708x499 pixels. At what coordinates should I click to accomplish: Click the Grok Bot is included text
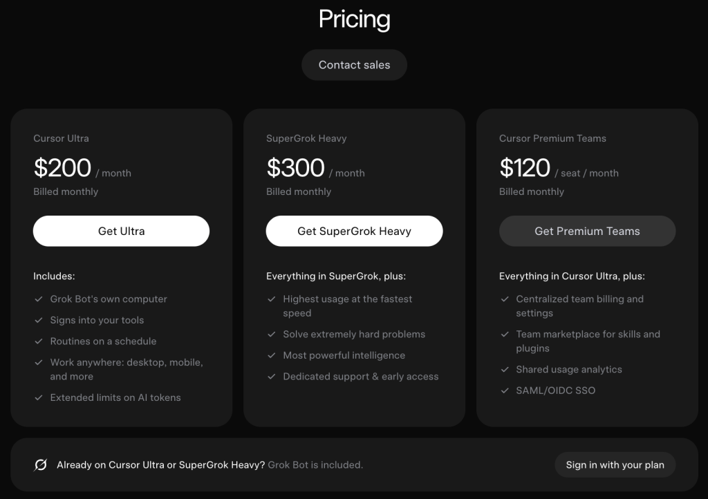tap(315, 464)
